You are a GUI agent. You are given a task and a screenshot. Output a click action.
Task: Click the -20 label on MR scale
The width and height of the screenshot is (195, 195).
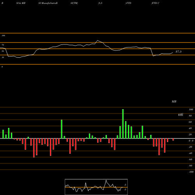coord(190,147)
